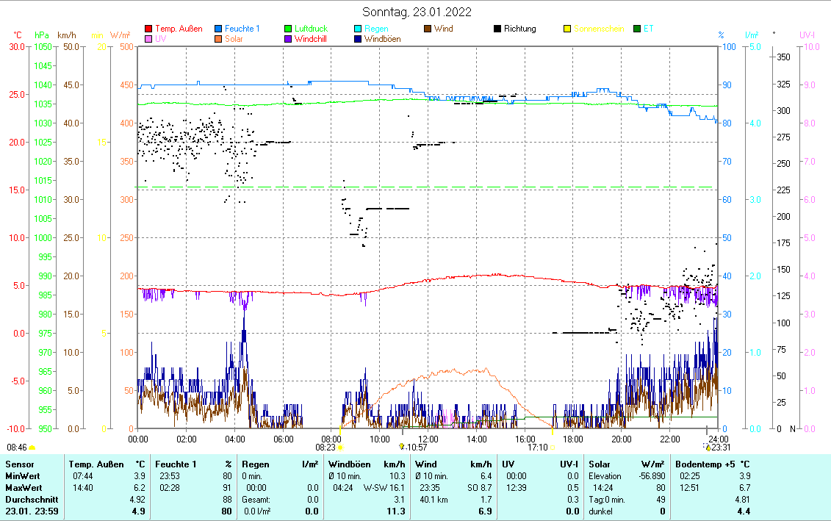
Task: Click the pink UV legend label
Action: coord(160,40)
